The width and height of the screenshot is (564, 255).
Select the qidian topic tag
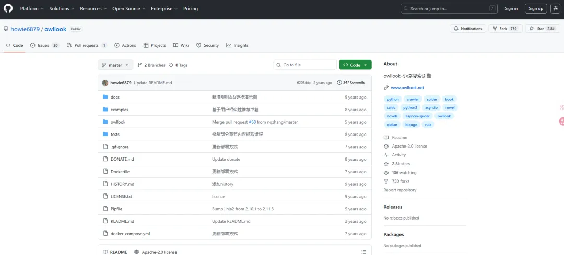point(392,125)
